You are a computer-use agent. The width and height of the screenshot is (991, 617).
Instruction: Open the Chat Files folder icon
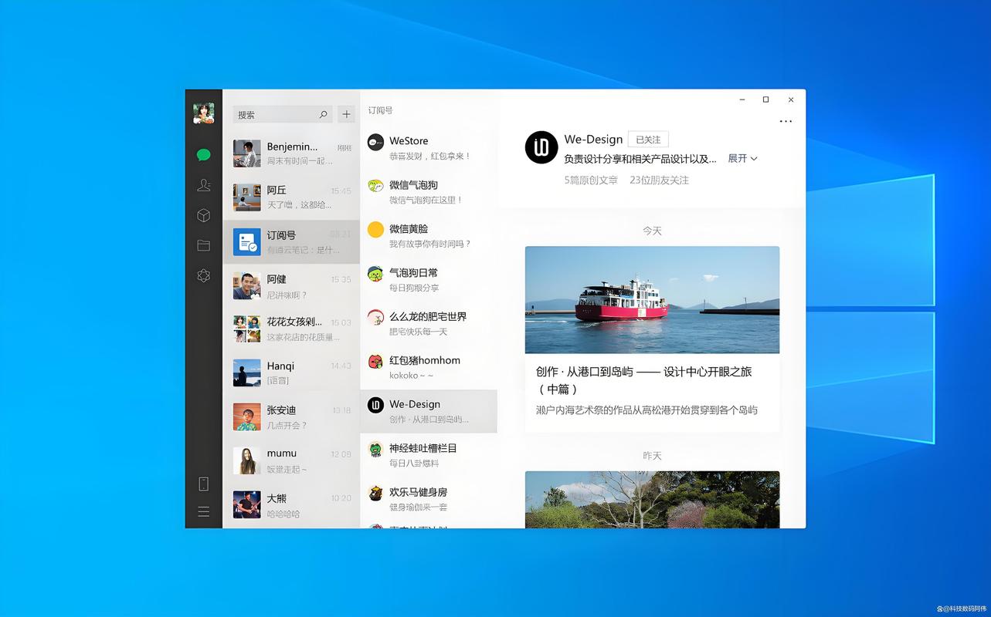coord(203,245)
